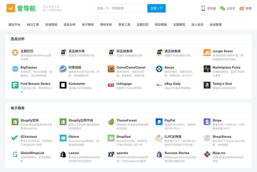Click the Myip.ms diamond icon
The height and width of the screenshot is (172, 257).
[x=207, y=154]
